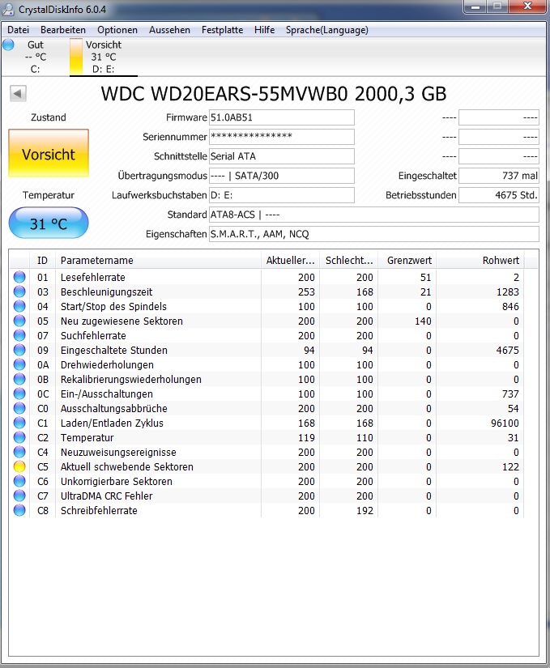Image resolution: width=550 pixels, height=668 pixels.
Task: Click raw value 96100 in Laden/Entladen row
Action: (x=505, y=423)
